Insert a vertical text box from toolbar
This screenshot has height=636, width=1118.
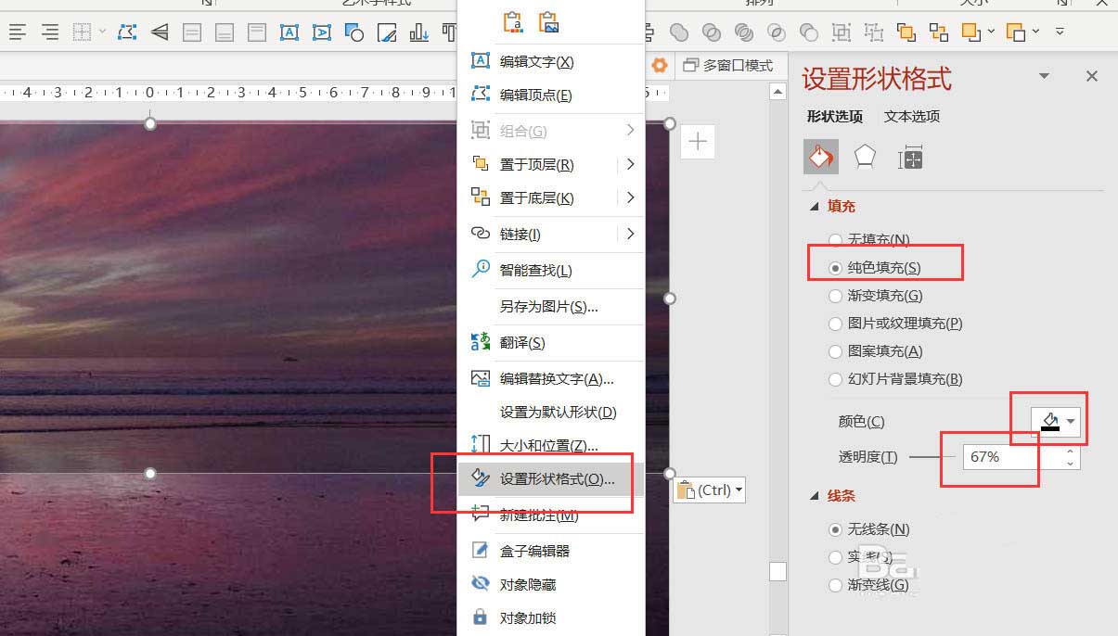point(322,32)
